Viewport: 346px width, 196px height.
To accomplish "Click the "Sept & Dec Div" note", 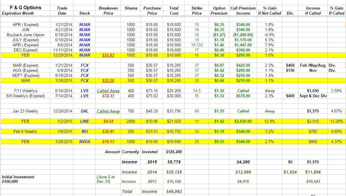I will [x=313, y=96].
